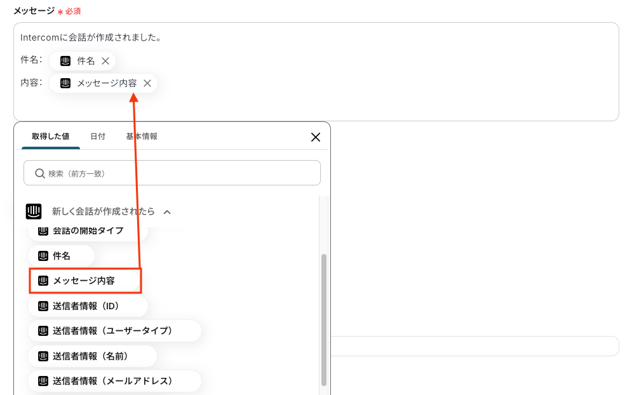Click the Intercom icon on 件名 tag
The width and height of the screenshot is (632, 395).
click(65, 61)
